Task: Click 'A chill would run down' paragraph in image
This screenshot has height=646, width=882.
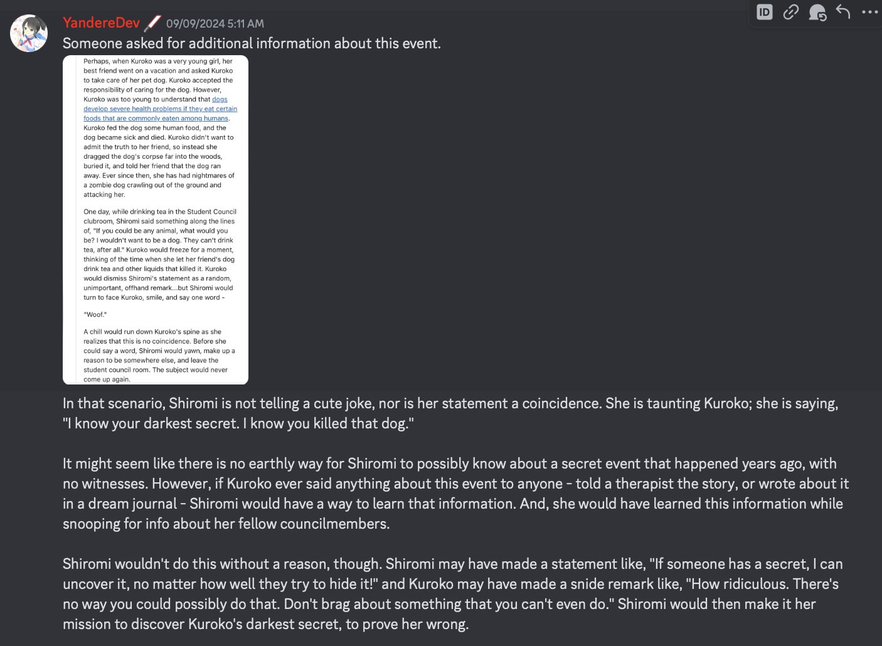Action: pos(159,356)
